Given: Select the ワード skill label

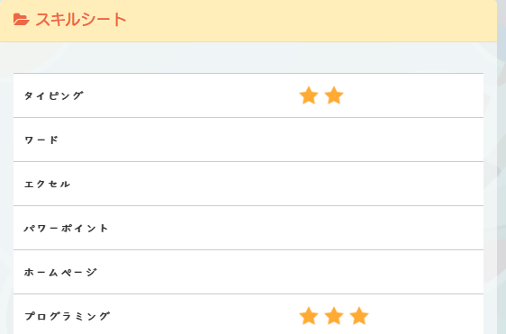Looking at the screenshot, I should (x=41, y=140).
